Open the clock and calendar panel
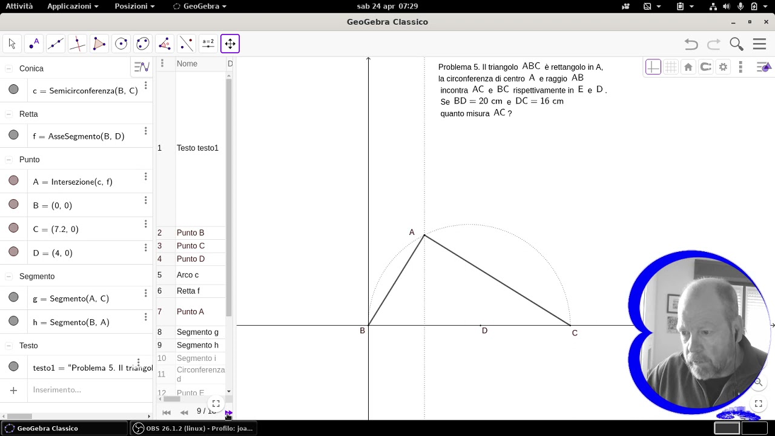This screenshot has height=436, width=775. (x=387, y=6)
